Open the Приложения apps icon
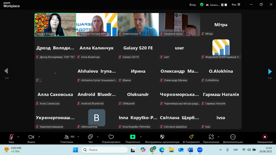This screenshot has width=276, height=155. tap(211, 137)
